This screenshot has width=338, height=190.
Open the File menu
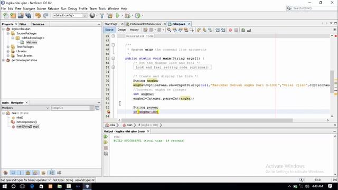pos(3,8)
